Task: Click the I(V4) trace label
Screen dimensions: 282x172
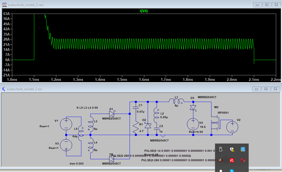Action: [144, 11]
